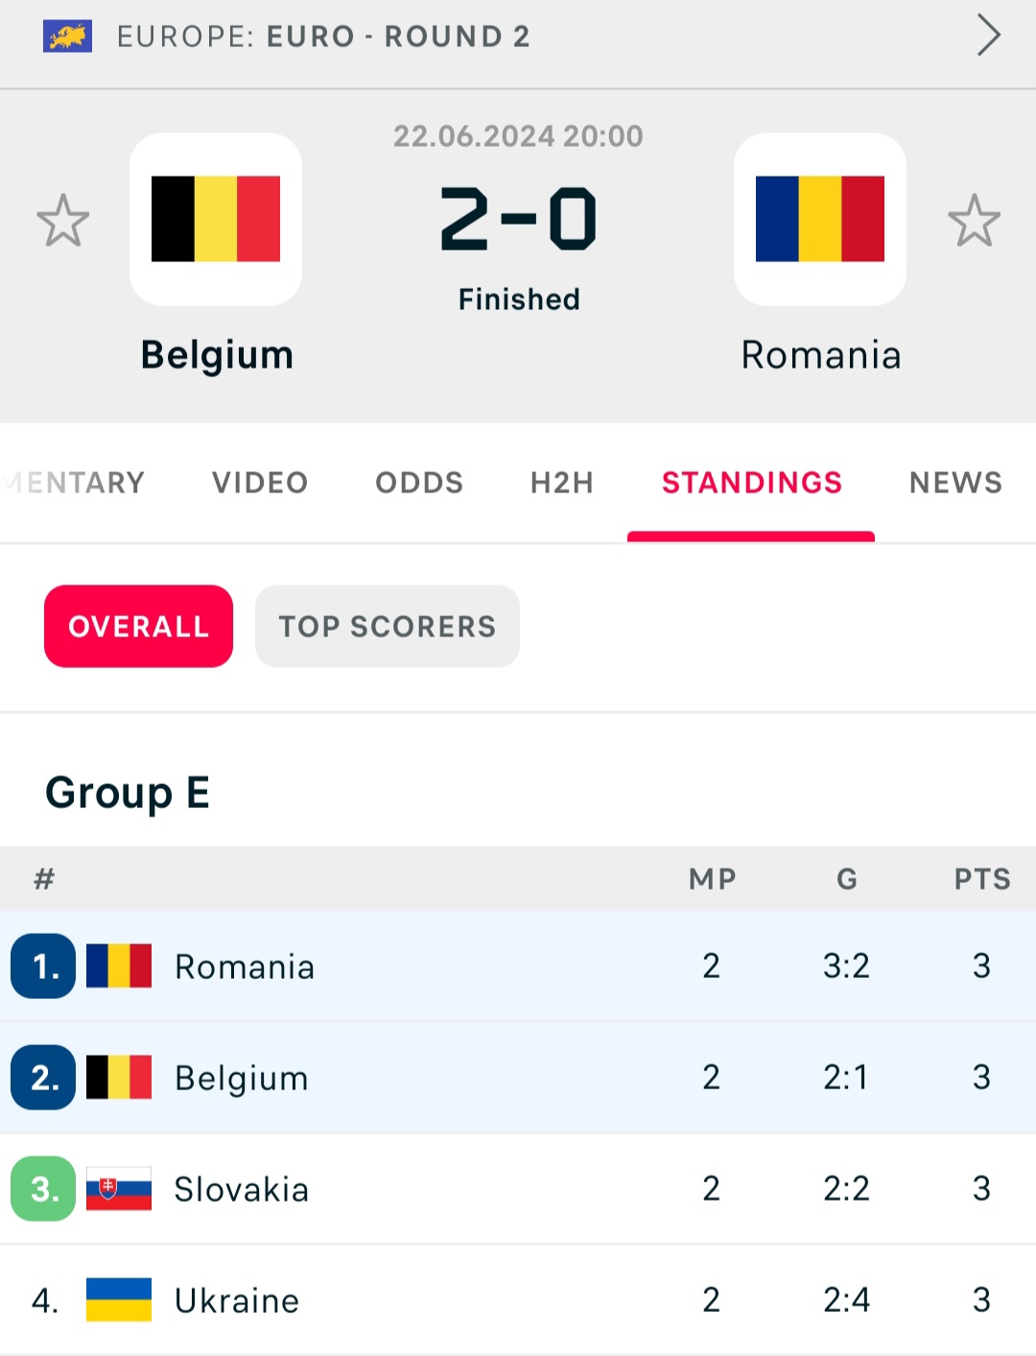
Task: Show the Overall standings filter
Action: point(138,627)
